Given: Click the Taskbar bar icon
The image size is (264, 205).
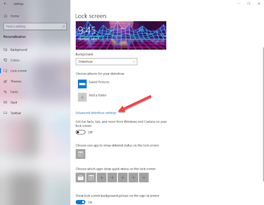Looking at the screenshot, I should point(5,113).
